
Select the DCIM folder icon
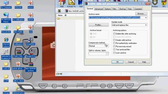pyautogui.click(x=6, y=78)
